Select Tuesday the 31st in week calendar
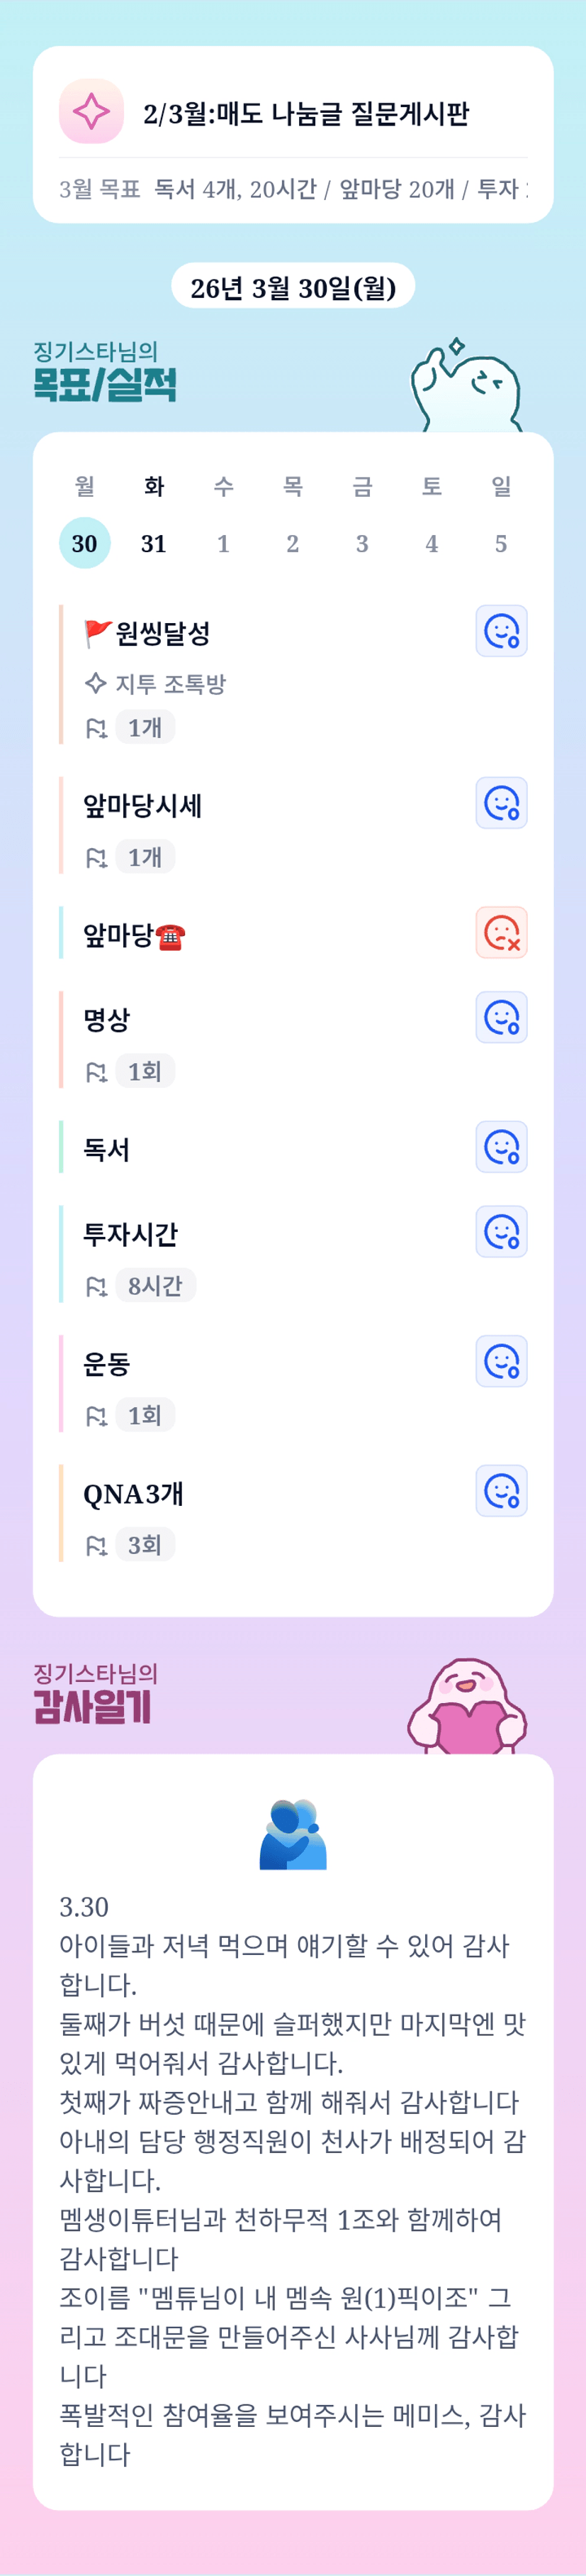 click(154, 543)
